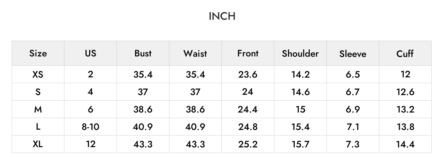Click the Shoulder column header

click(300, 53)
